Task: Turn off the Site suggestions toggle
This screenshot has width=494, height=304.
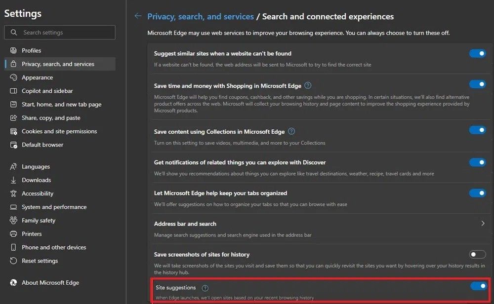Action: click(x=477, y=286)
